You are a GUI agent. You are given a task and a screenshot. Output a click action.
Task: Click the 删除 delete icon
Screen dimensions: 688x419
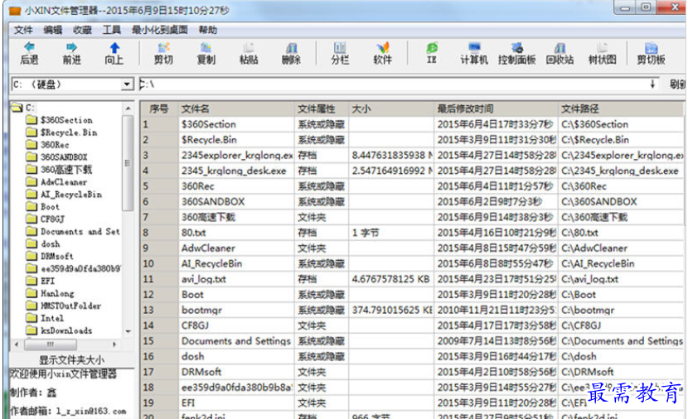(291, 47)
